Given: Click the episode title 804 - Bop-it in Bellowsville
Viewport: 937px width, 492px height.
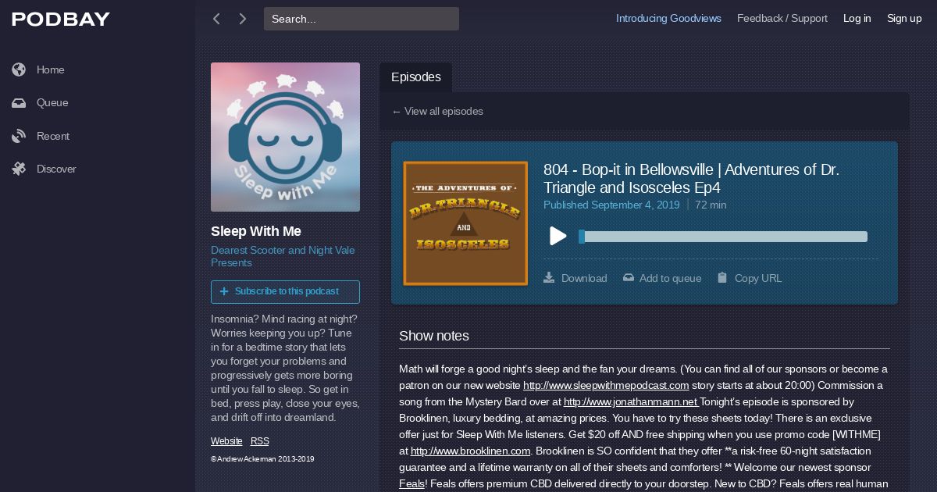Looking at the screenshot, I should pos(691,179).
